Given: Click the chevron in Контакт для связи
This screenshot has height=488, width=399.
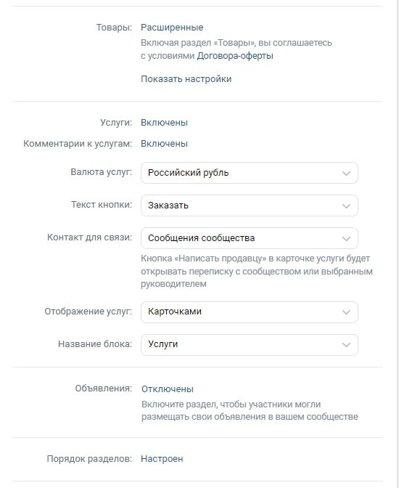Looking at the screenshot, I should 346,239.
